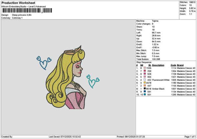Select the 'Amber Black' description

click(158, 89)
